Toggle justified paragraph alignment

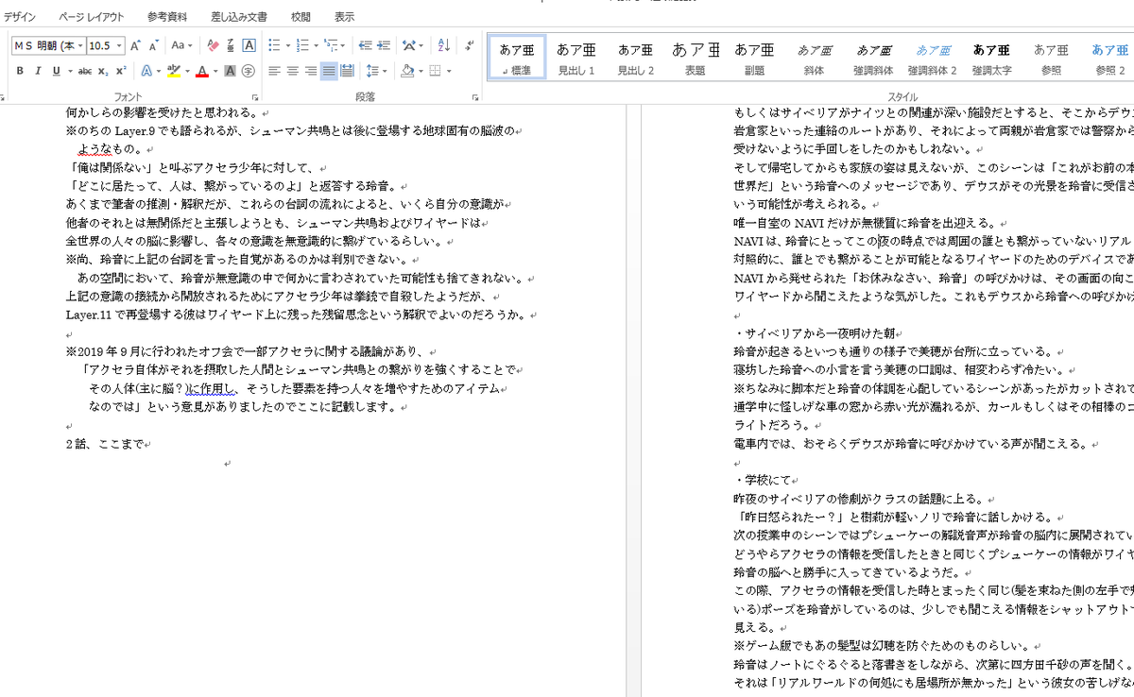tap(328, 71)
